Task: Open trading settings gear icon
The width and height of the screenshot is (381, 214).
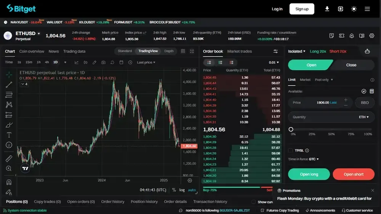Action: click(372, 36)
